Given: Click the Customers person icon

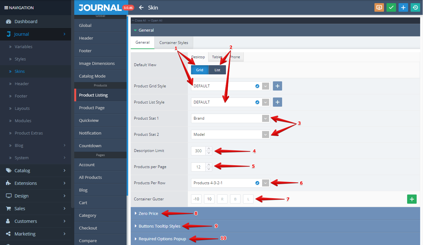Looking at the screenshot, I should [x=9, y=221].
